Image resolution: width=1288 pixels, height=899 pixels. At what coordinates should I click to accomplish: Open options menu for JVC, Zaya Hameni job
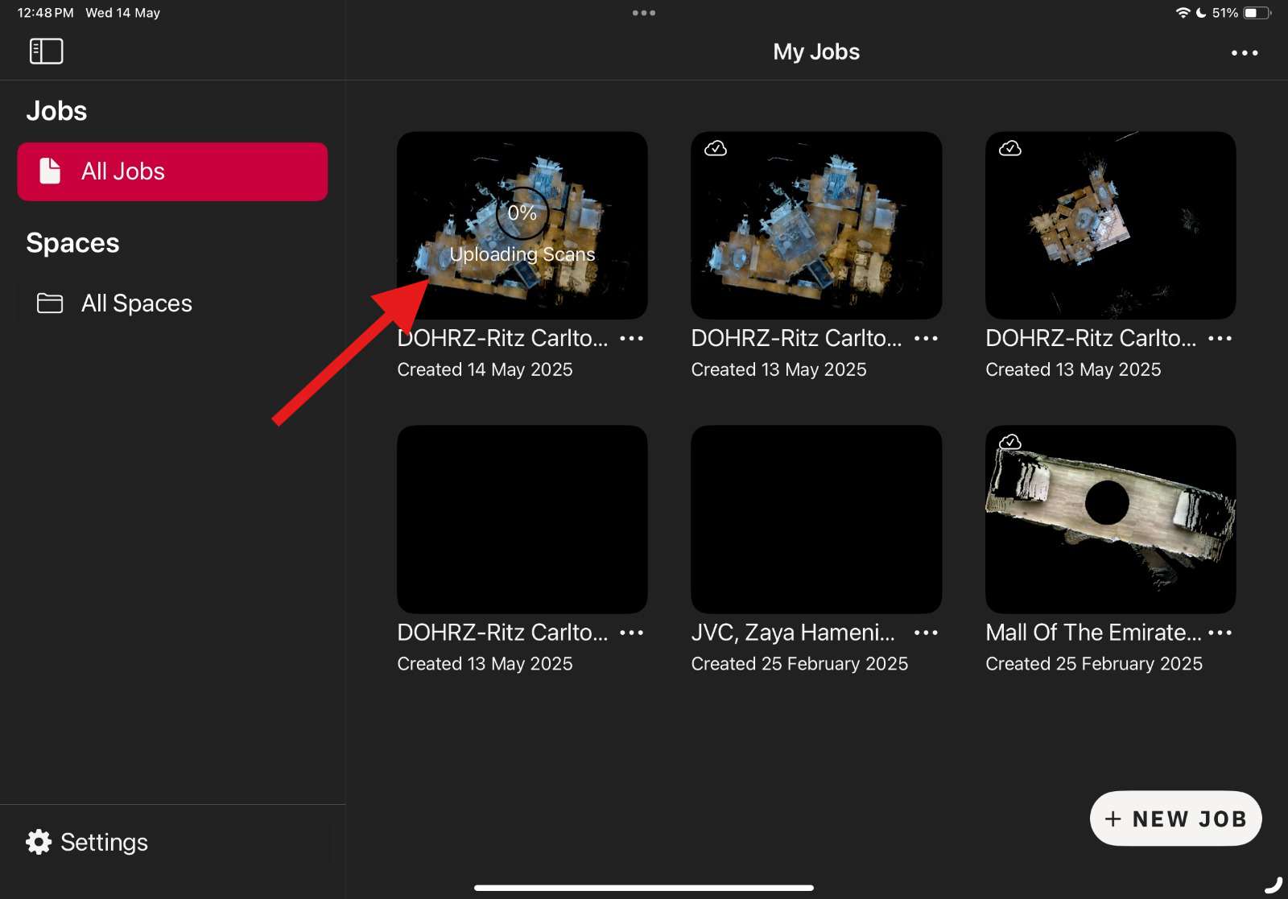coord(926,633)
